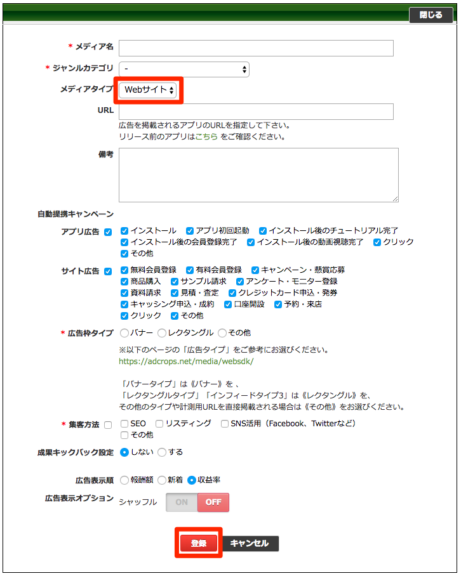
Task: Uncheck the インストール checkbox
Action: [x=124, y=231]
